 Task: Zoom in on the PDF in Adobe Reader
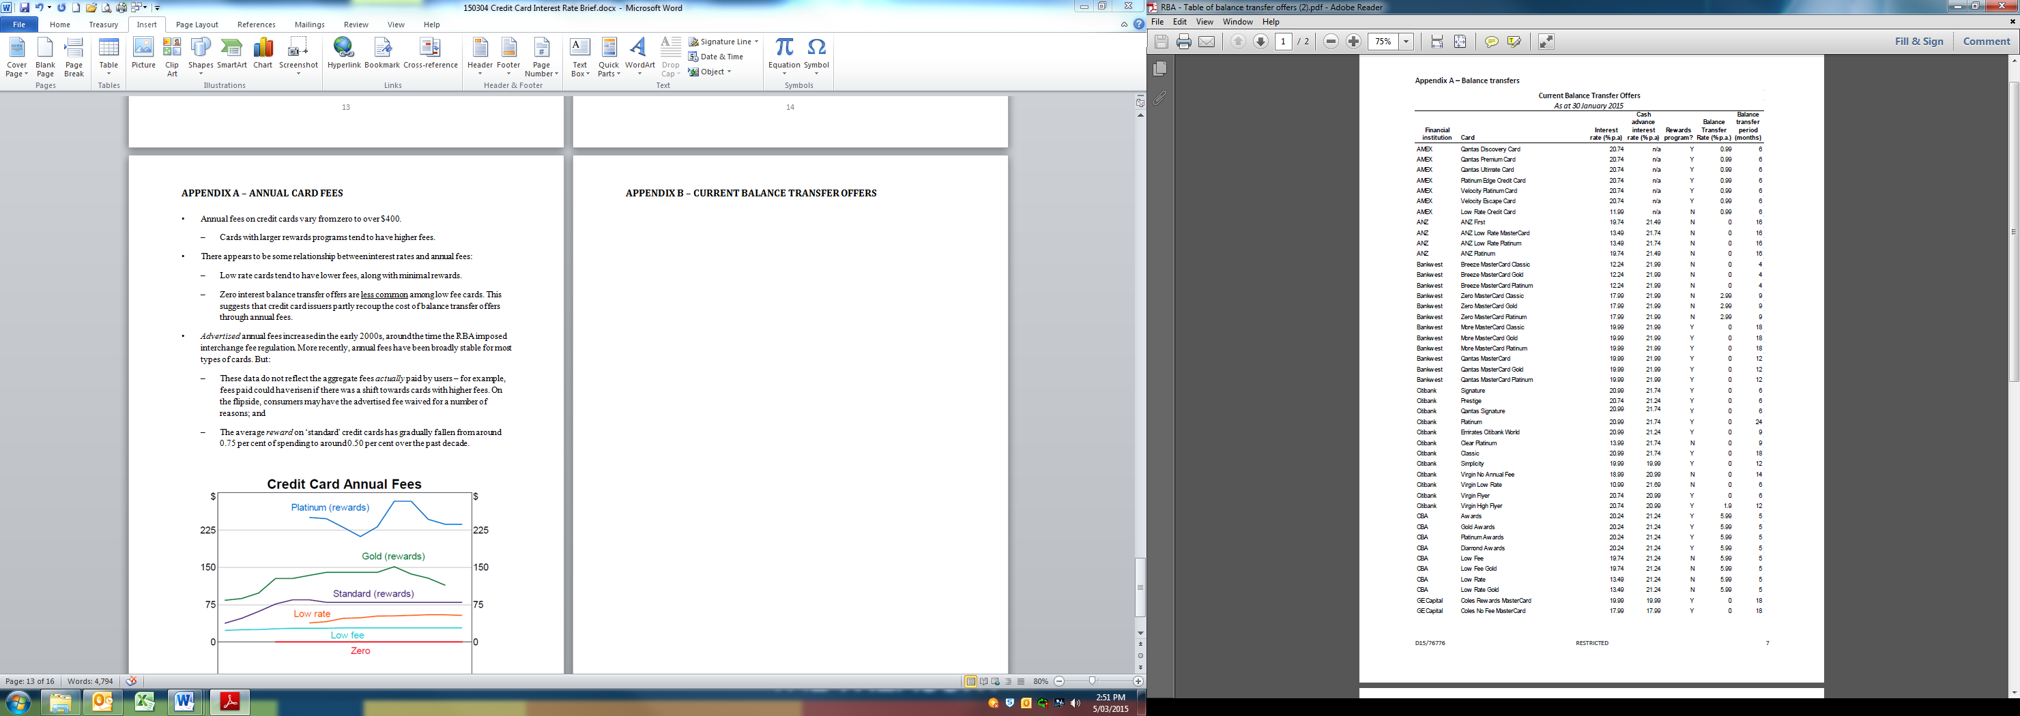pos(1353,42)
